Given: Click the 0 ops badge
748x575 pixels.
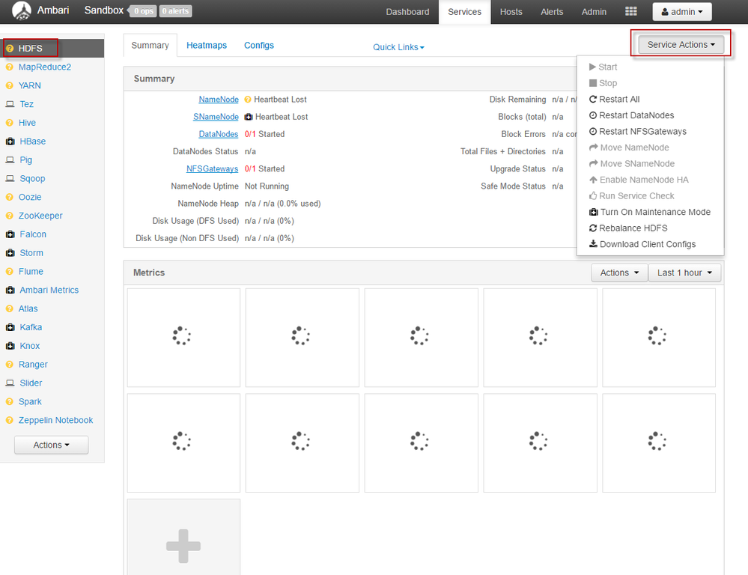Looking at the screenshot, I should [x=143, y=11].
